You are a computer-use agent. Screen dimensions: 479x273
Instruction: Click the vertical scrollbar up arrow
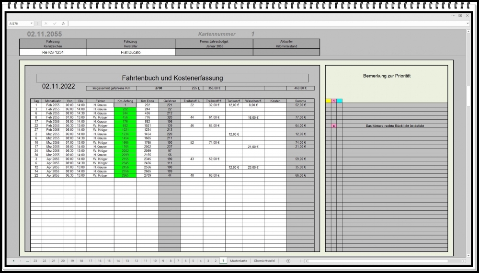[468, 31]
